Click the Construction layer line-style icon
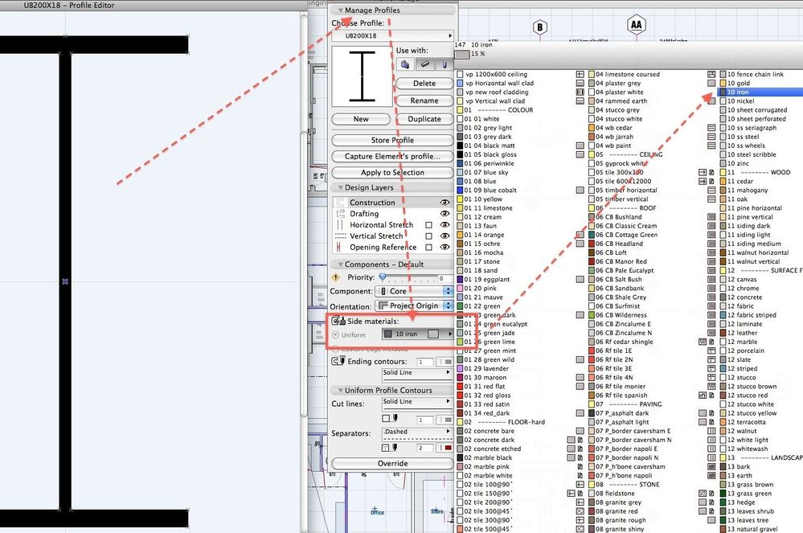This screenshot has width=803, height=533. tap(340, 202)
